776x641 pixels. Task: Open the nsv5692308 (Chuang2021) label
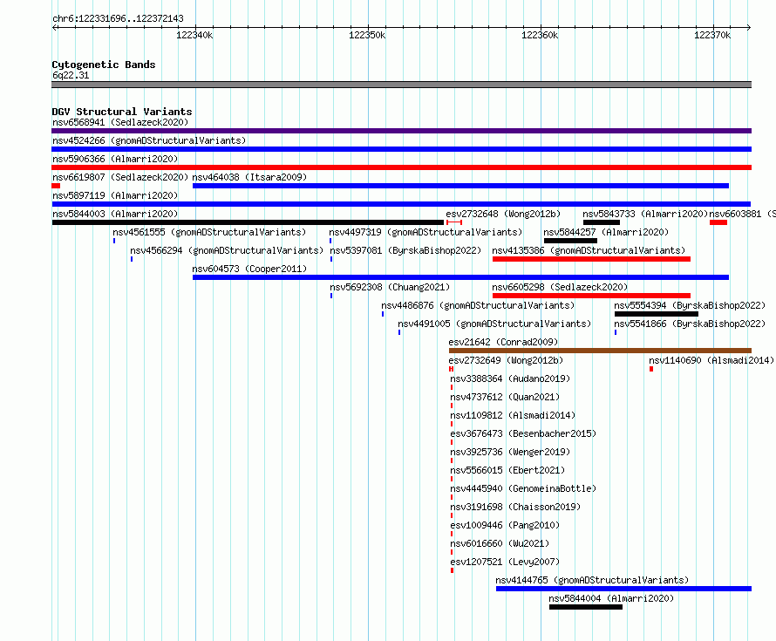click(x=390, y=287)
